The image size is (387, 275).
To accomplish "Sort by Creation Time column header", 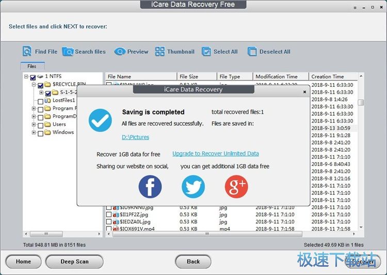I will [333, 77].
